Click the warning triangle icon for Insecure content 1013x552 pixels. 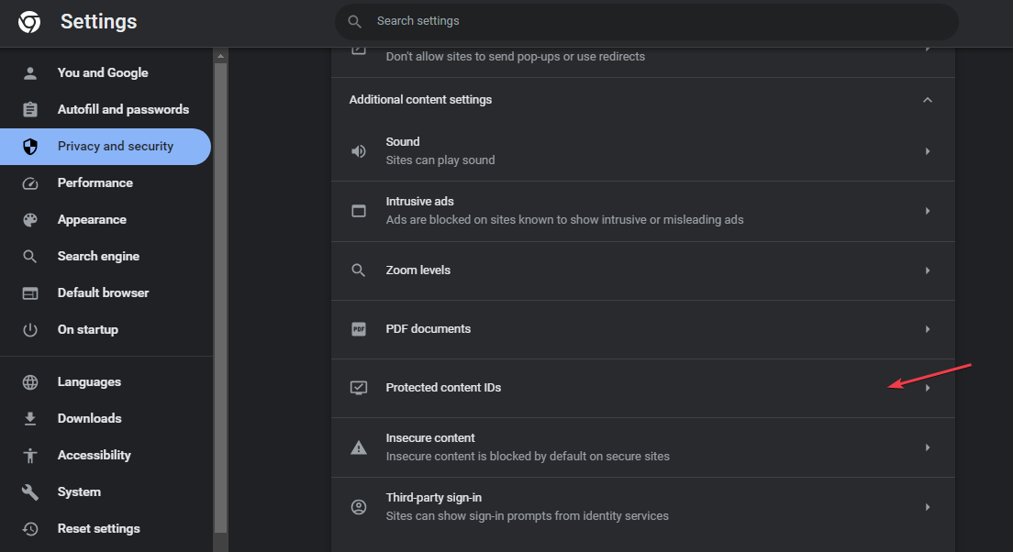tap(359, 447)
